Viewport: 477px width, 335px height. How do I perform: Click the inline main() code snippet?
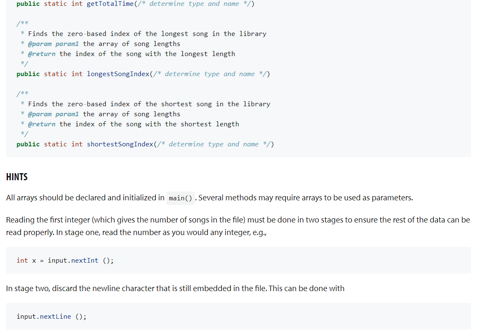(x=181, y=198)
